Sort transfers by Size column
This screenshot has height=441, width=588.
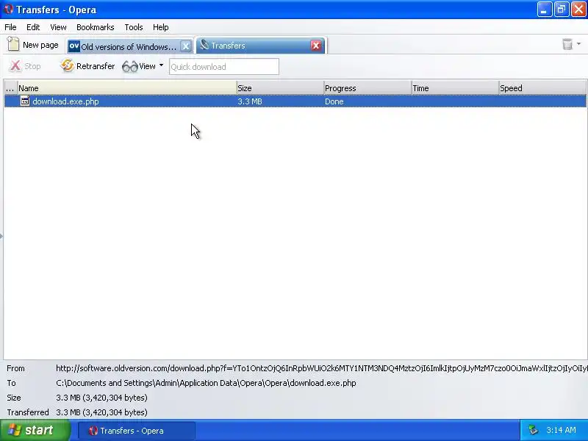click(x=280, y=88)
